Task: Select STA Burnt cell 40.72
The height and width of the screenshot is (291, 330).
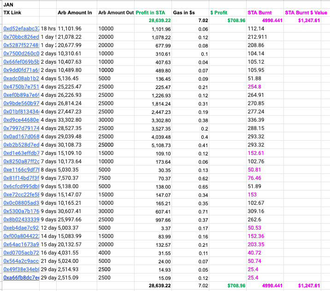Action: coord(265,253)
